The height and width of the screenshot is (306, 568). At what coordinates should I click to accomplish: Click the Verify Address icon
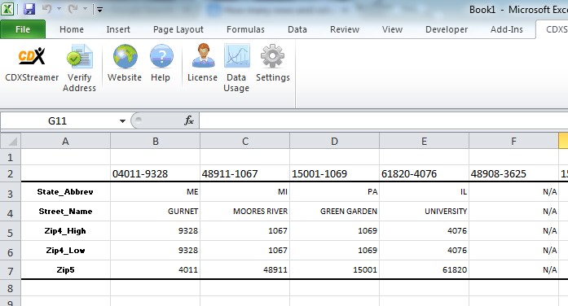pyautogui.click(x=79, y=56)
